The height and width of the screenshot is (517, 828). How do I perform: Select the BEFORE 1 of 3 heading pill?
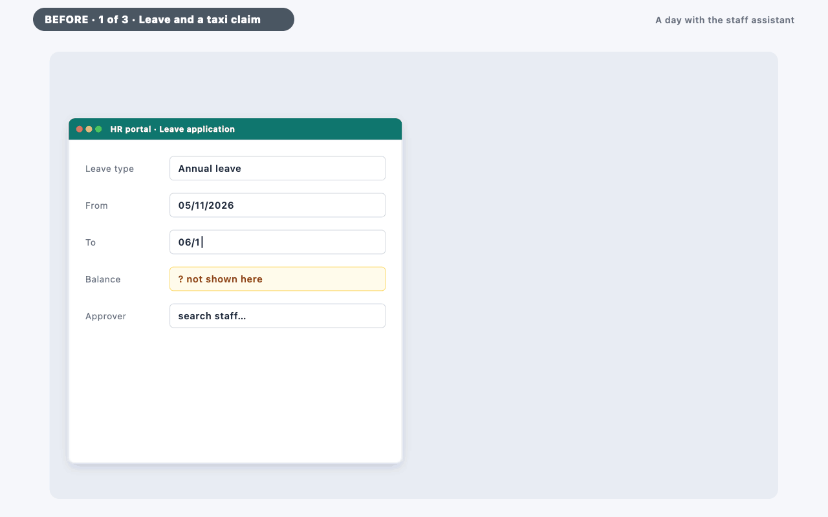point(164,19)
